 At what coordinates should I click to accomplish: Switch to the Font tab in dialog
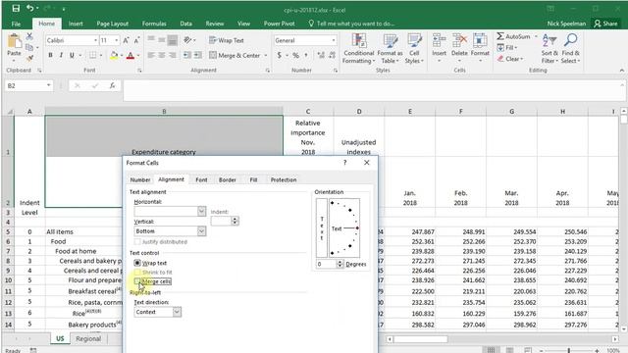tap(201, 180)
